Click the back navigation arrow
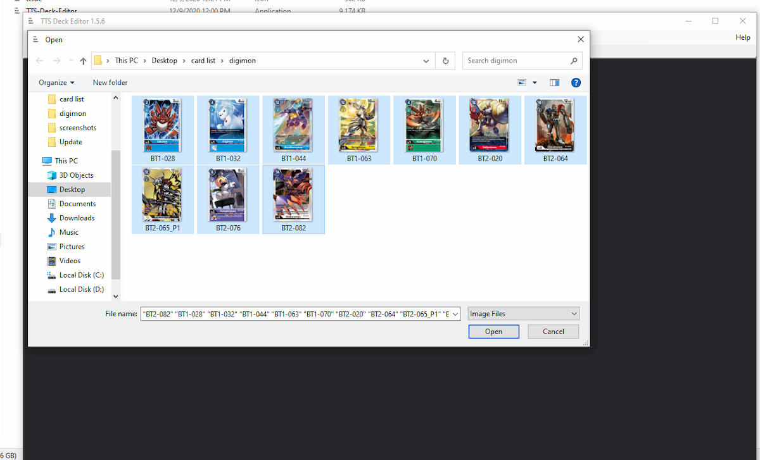760x460 pixels. coord(39,60)
